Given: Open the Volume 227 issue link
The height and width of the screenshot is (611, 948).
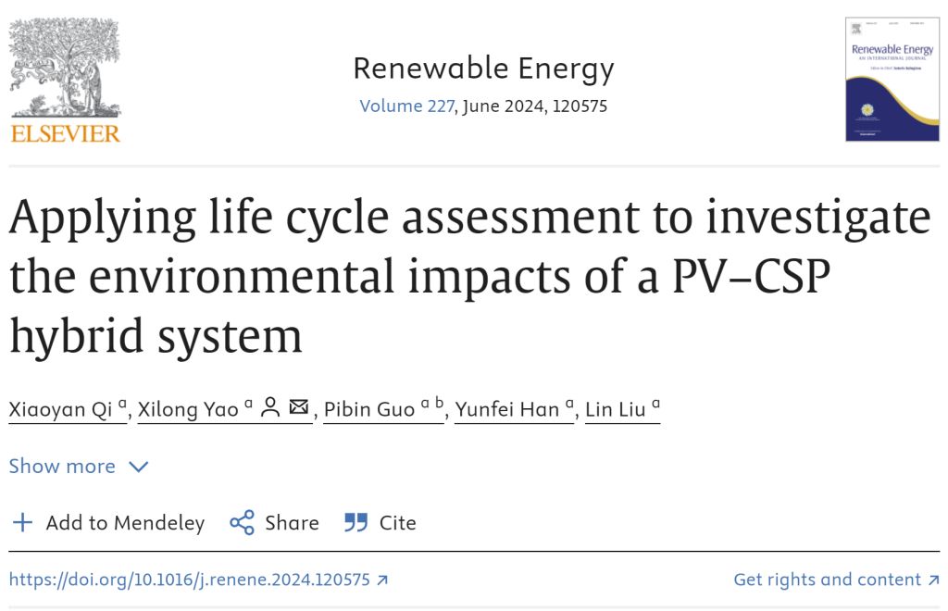Looking at the screenshot, I should tap(406, 106).
